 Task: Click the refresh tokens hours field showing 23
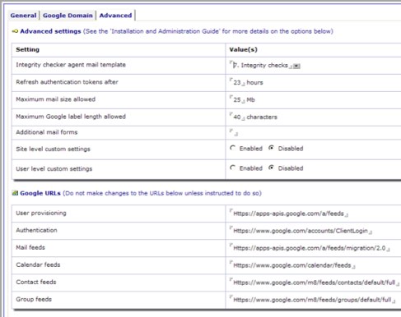pos(237,82)
